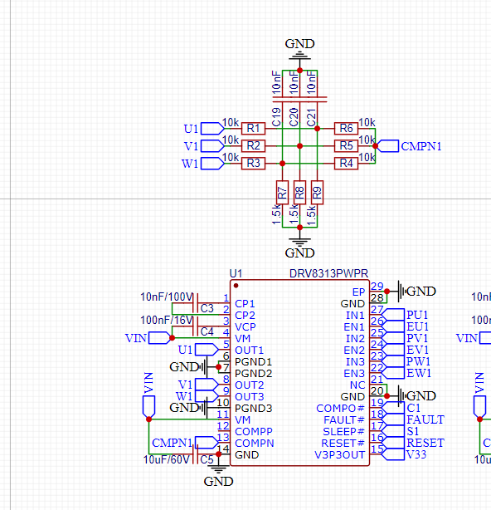Viewport: 491px width, 510px height.
Task: Click the NC pin name on the IC
Action: tap(357, 385)
